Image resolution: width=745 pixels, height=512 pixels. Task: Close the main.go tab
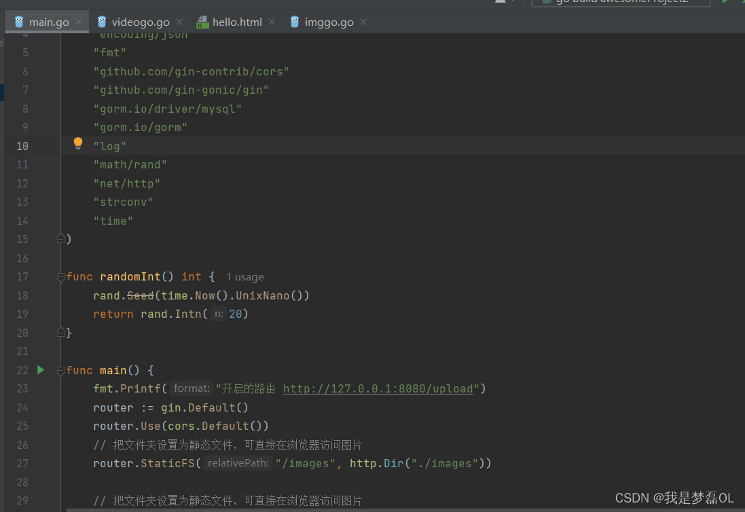click(79, 22)
